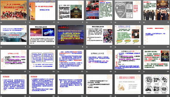Click the animation star icon under slide 5
Screen dimensions: 170x97
[115, 22]
